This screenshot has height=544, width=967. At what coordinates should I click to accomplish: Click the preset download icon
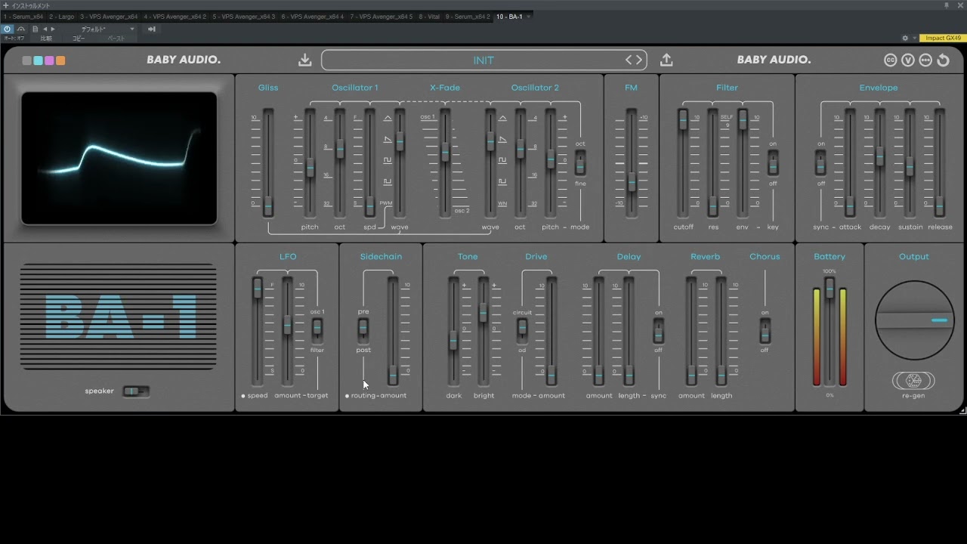click(305, 60)
